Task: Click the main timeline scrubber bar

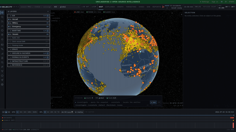Action: [x=118, y=115]
